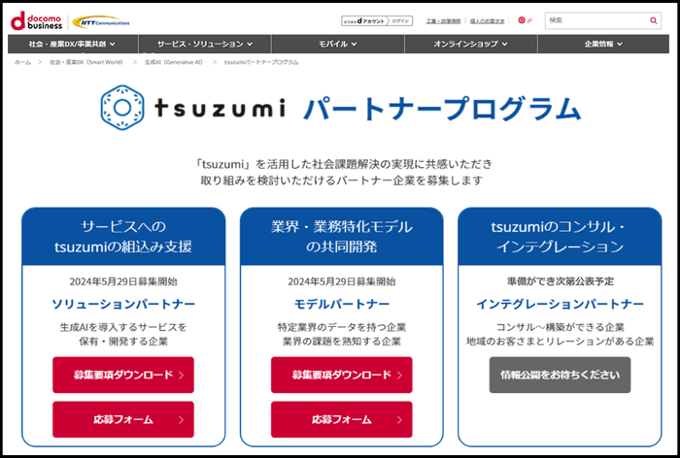Click the globe JP language icon

pos(525,20)
